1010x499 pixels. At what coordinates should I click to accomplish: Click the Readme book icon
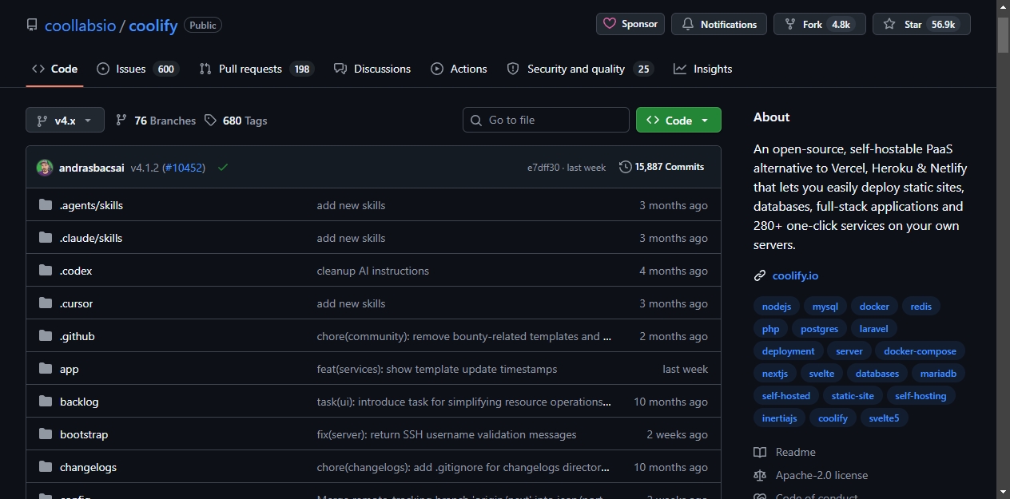(x=760, y=452)
